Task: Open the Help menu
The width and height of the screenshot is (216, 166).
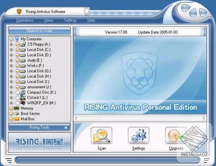Action: (91, 20)
